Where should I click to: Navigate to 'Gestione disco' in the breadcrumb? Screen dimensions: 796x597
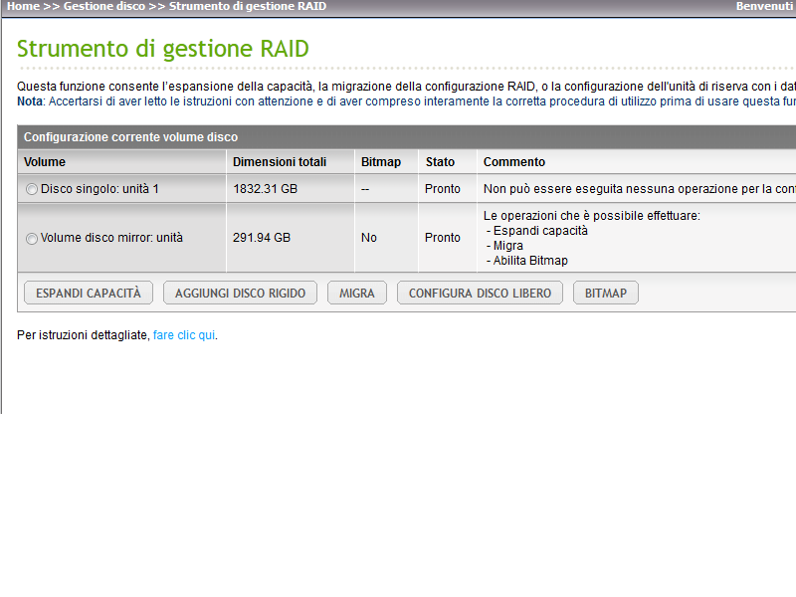coord(104,6)
